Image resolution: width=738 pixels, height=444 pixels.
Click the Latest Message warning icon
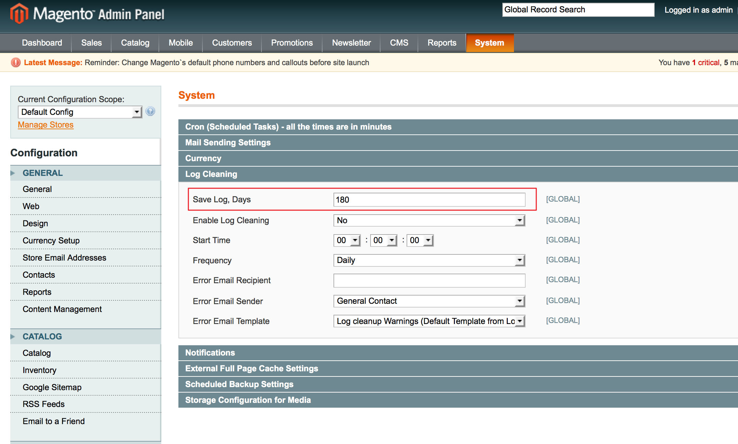click(15, 62)
